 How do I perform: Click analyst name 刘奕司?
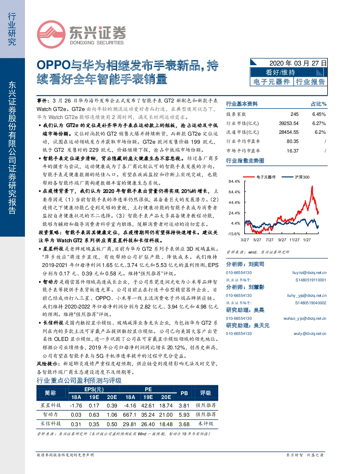pyautogui.click(x=256, y=264)
